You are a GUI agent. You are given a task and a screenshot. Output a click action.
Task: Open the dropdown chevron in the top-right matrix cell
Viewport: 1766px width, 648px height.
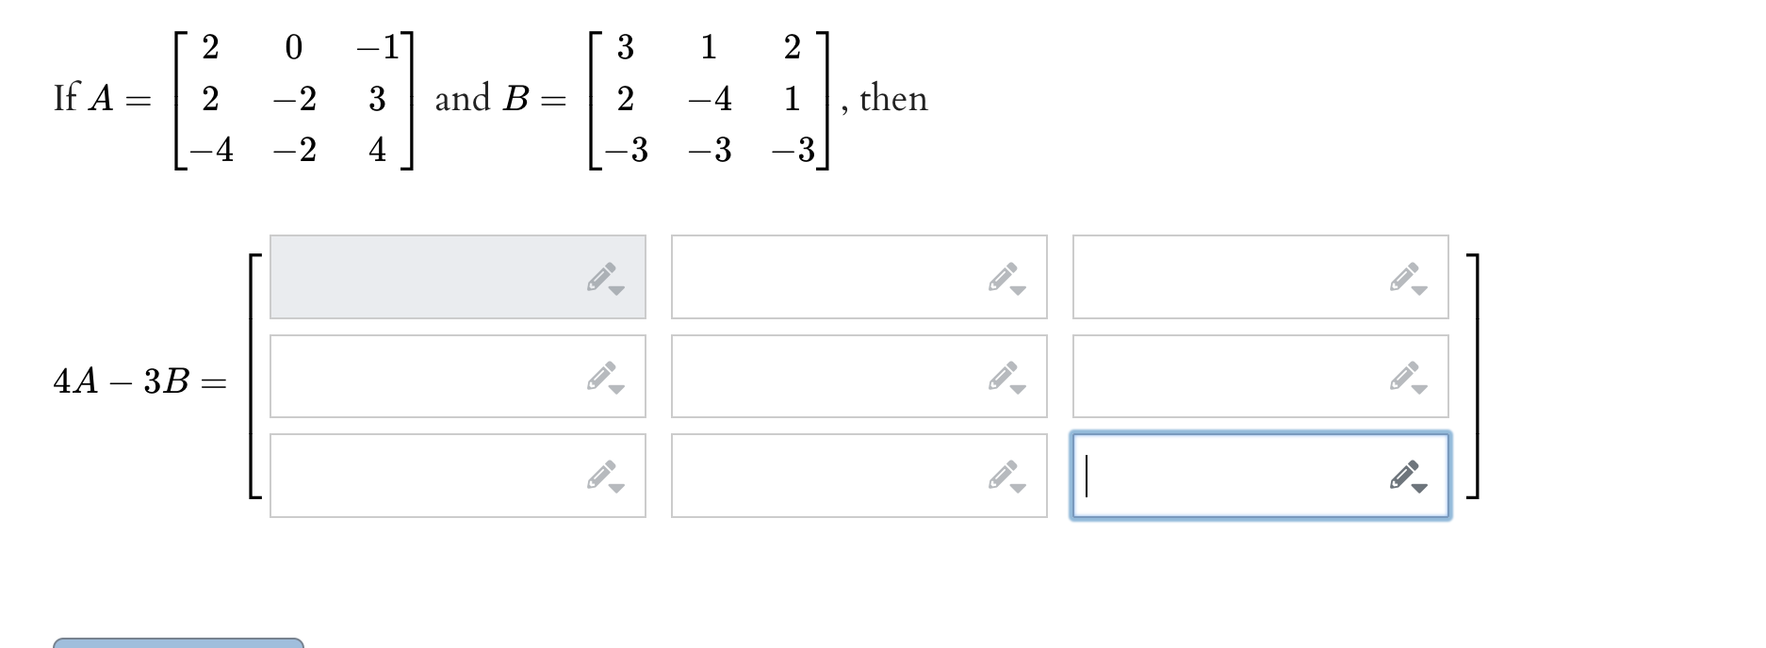[x=1418, y=290]
